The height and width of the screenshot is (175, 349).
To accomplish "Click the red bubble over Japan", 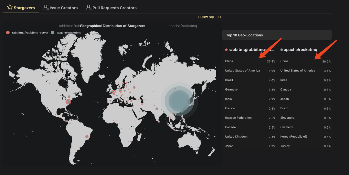I will coord(193,104).
